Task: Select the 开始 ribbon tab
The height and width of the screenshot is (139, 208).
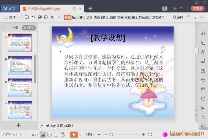Action: [68, 17]
